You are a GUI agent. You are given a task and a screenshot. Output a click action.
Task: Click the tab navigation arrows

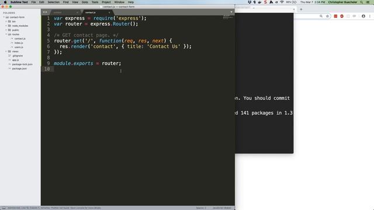[45, 12]
